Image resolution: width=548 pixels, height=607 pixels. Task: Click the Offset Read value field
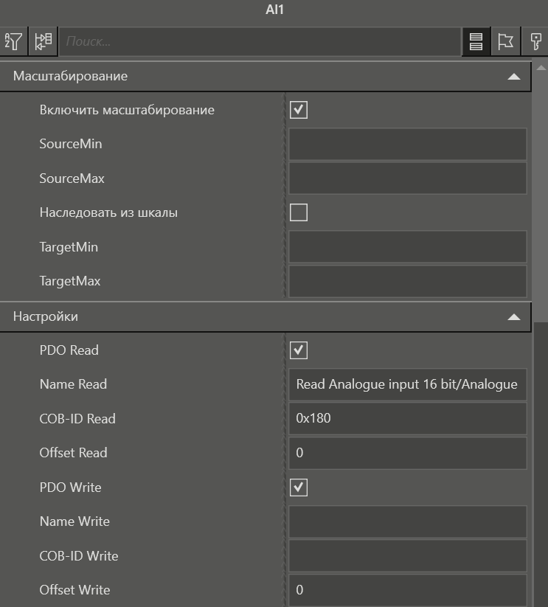click(x=408, y=453)
